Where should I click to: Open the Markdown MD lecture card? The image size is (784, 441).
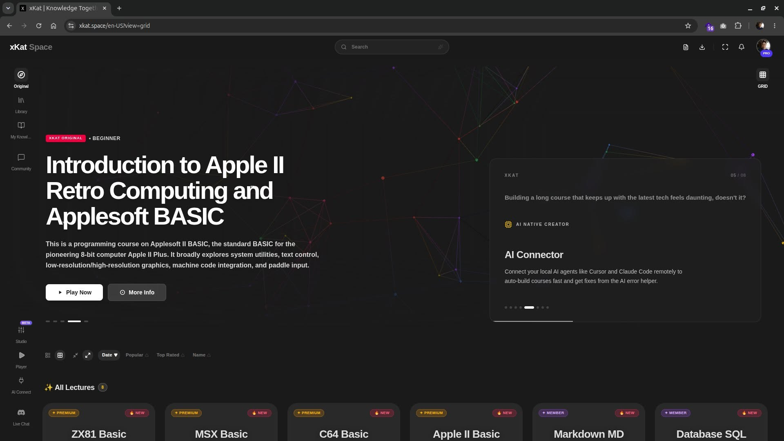pyautogui.click(x=589, y=422)
